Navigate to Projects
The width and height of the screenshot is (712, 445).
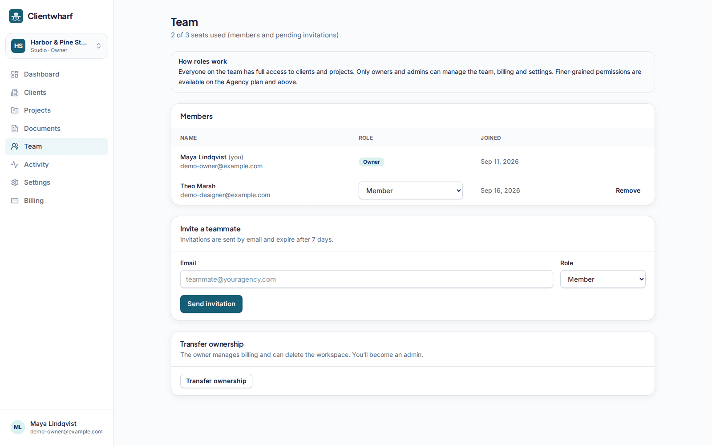point(57,110)
